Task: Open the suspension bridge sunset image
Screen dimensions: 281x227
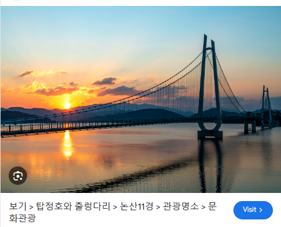Action: 140,99
